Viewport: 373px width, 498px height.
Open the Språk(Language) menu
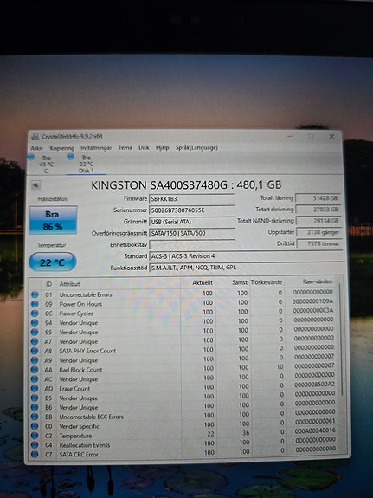[196, 148]
